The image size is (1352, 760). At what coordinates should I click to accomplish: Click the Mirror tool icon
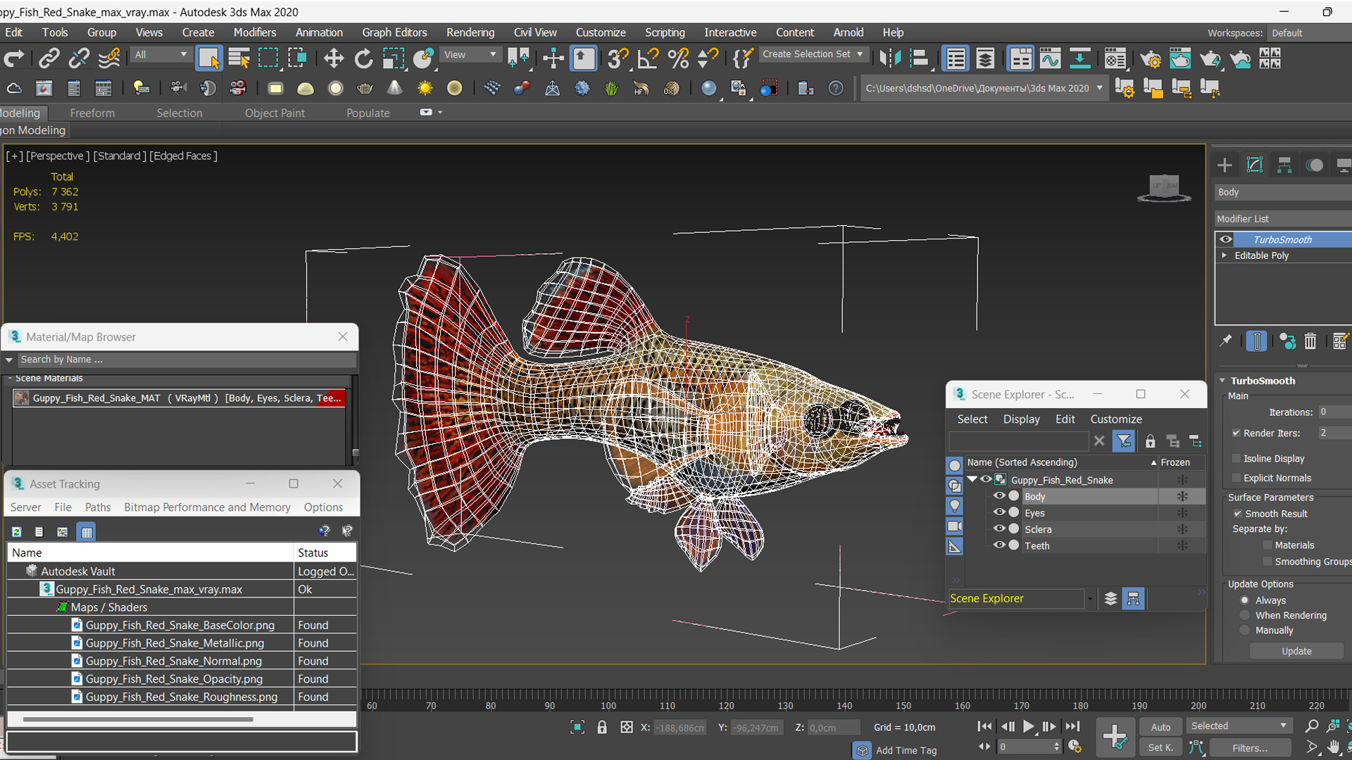click(x=890, y=58)
